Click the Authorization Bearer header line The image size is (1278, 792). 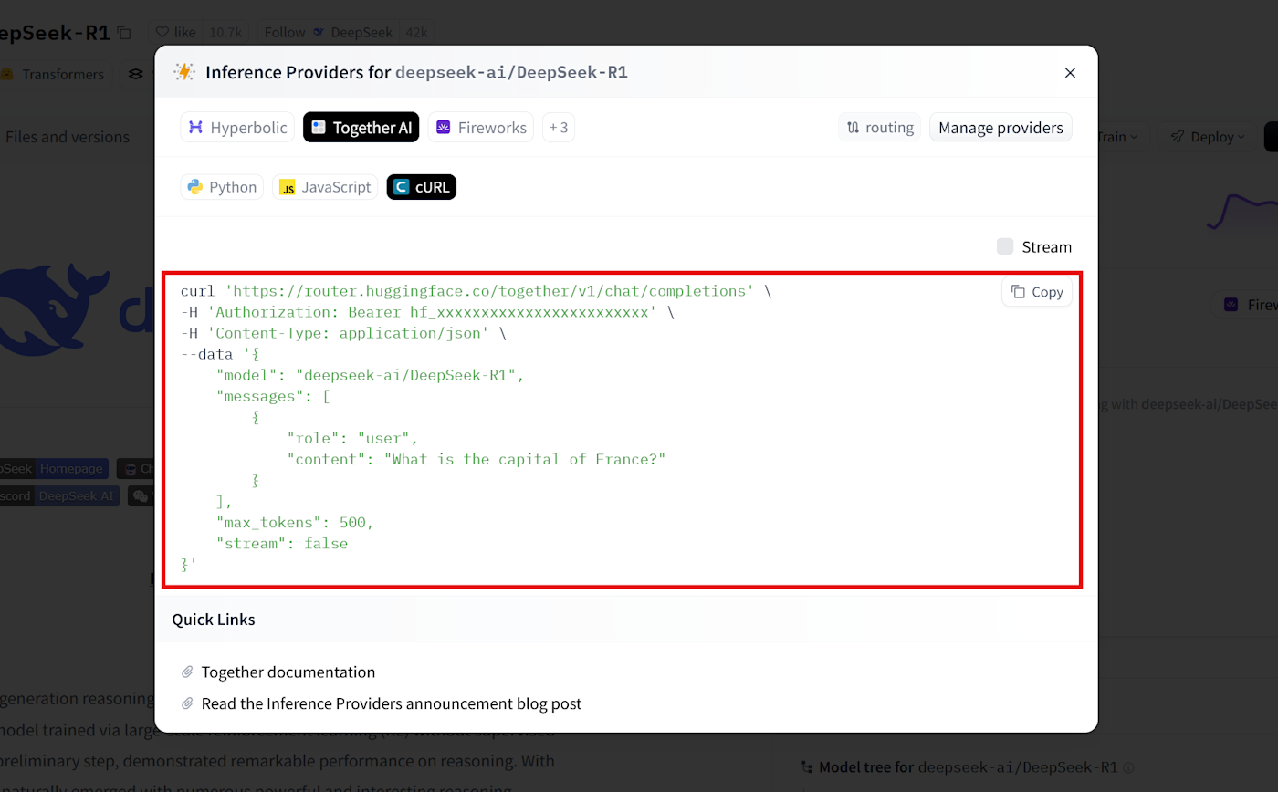(427, 312)
